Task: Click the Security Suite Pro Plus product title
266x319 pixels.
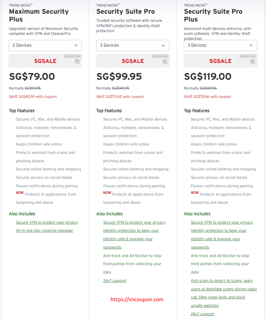Action: coord(213,15)
